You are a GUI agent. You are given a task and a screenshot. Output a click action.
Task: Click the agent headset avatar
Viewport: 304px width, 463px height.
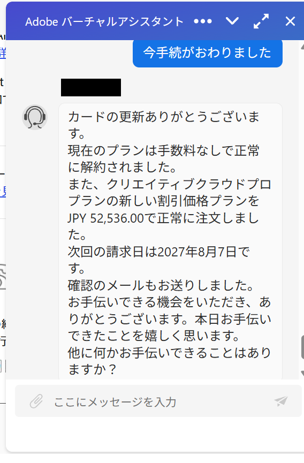click(35, 117)
